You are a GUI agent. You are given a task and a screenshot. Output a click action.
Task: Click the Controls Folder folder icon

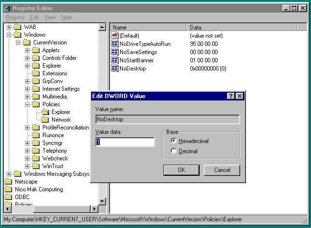(x=36, y=58)
